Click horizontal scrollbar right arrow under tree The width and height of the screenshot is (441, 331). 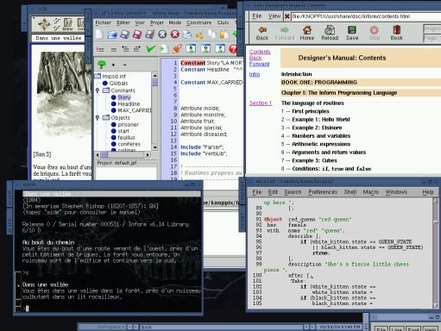click(148, 155)
